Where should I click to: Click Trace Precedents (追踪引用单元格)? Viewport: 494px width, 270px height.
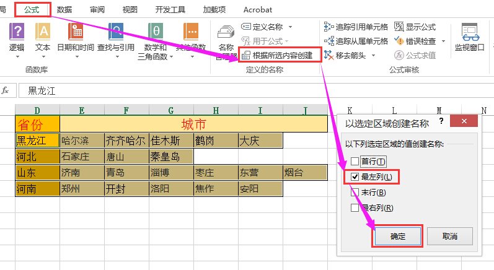point(356,27)
